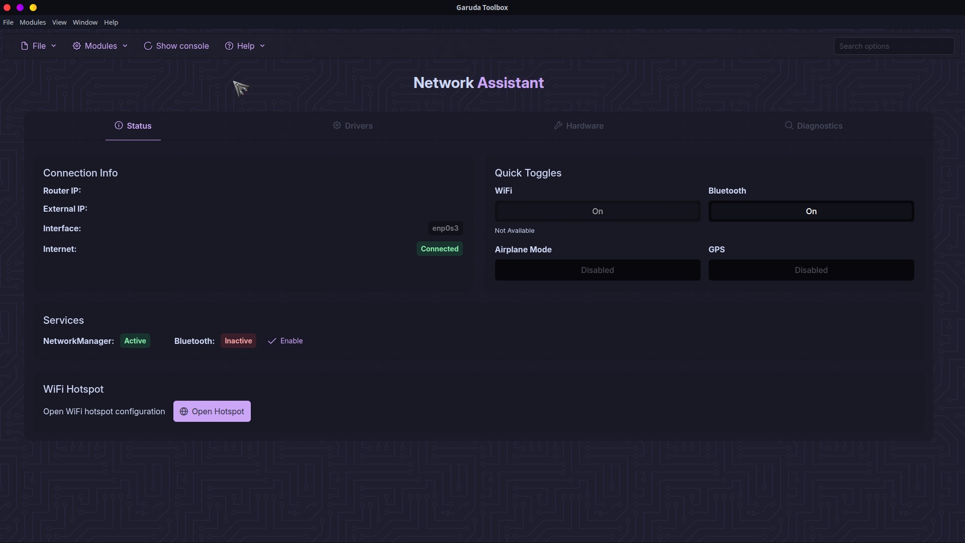
Task: Open the File menu in menu bar
Action: pyautogui.click(x=8, y=22)
